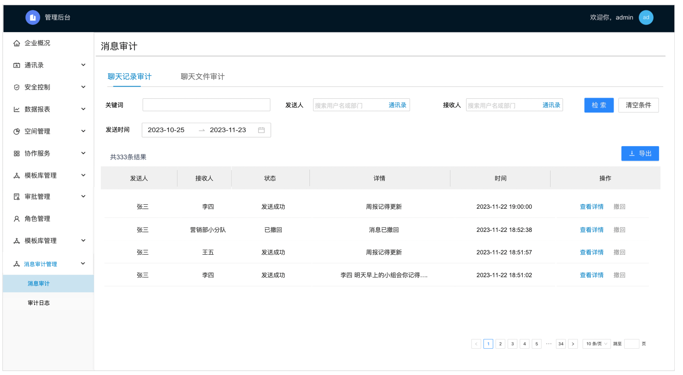Go to last page 34
The height and width of the screenshot is (375, 683).
pos(561,344)
